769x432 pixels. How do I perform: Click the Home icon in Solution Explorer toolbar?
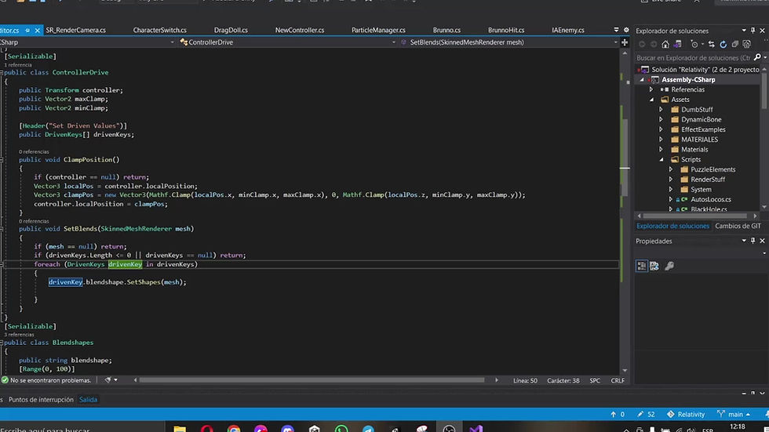click(665, 44)
